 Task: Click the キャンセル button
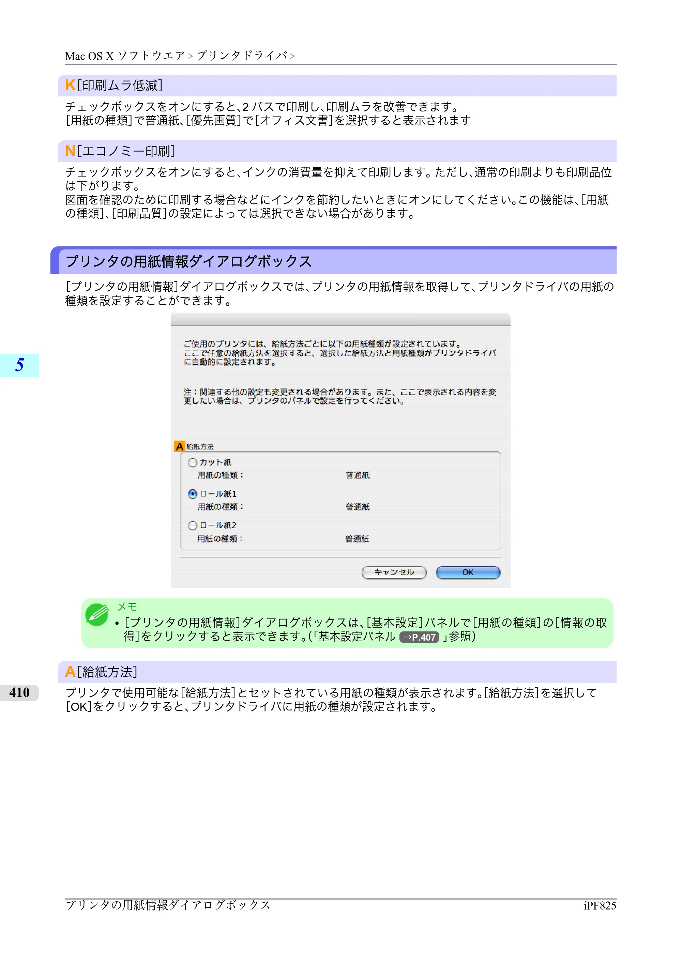tap(394, 572)
